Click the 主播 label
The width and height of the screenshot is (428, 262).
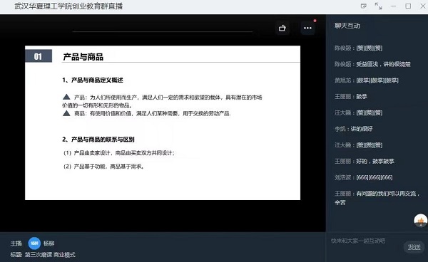[x=16, y=243]
